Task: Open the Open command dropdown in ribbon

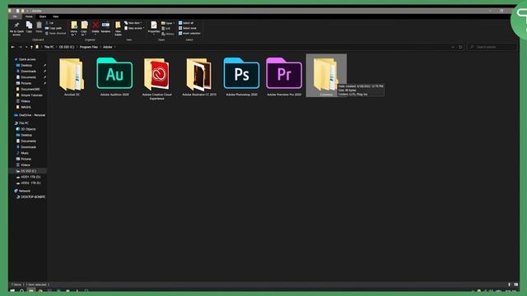Action: pos(168,23)
